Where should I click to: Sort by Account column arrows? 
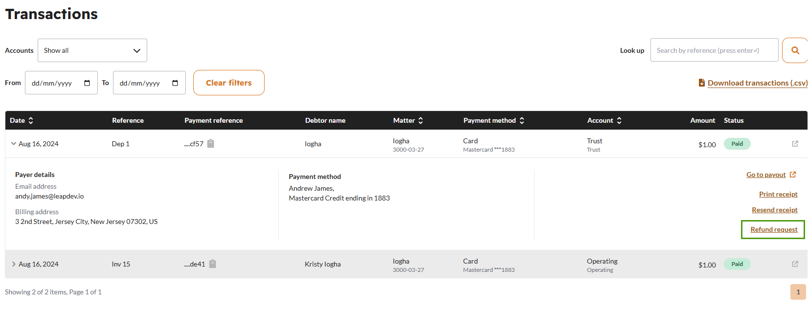tap(619, 120)
